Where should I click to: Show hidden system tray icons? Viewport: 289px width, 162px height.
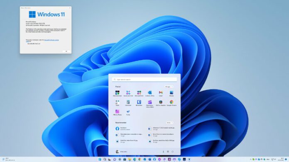[251, 159]
